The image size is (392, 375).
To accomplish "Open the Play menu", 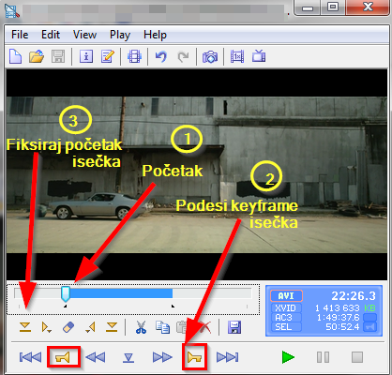I will point(120,35).
